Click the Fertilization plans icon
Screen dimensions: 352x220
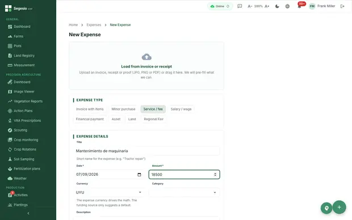[x=10, y=169]
